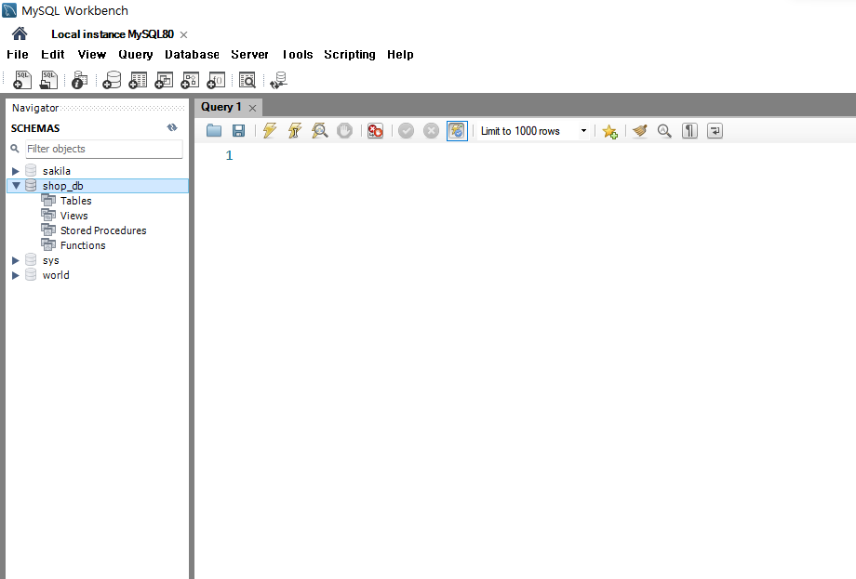Open the Database menu
Image resolution: width=856 pixels, height=579 pixels.
pyautogui.click(x=193, y=55)
